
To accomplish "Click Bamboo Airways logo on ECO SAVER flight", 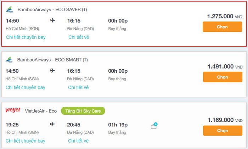I will point(9,10).
